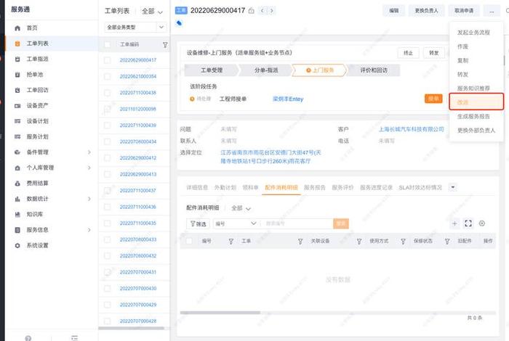The width and height of the screenshot is (509, 341).
Task: Open the 上海长城汽车科技有限公司 customer link
Action: (x=412, y=129)
